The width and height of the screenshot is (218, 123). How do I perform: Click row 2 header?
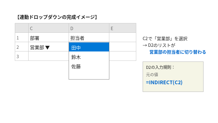tap(22, 47)
